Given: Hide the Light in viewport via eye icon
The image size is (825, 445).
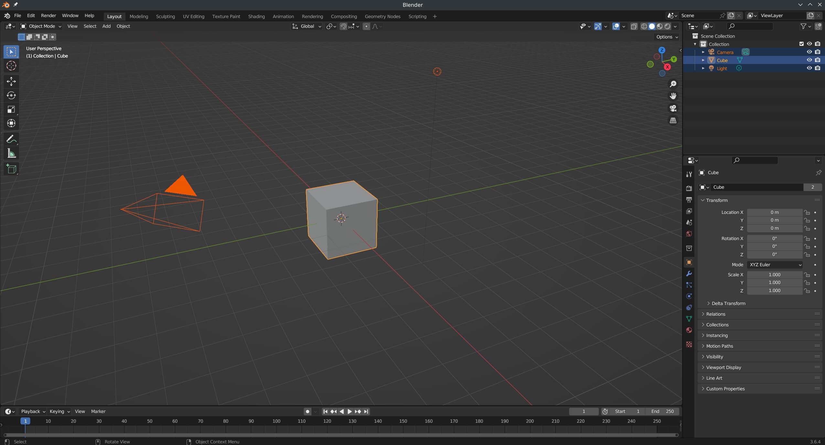Looking at the screenshot, I should click(x=809, y=68).
